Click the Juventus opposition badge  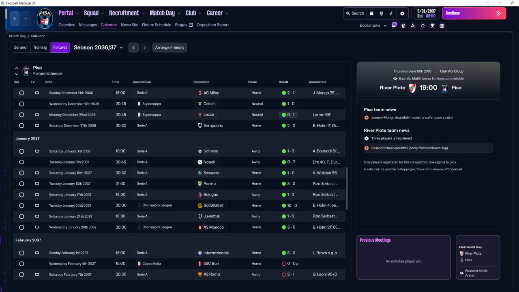[x=200, y=216]
